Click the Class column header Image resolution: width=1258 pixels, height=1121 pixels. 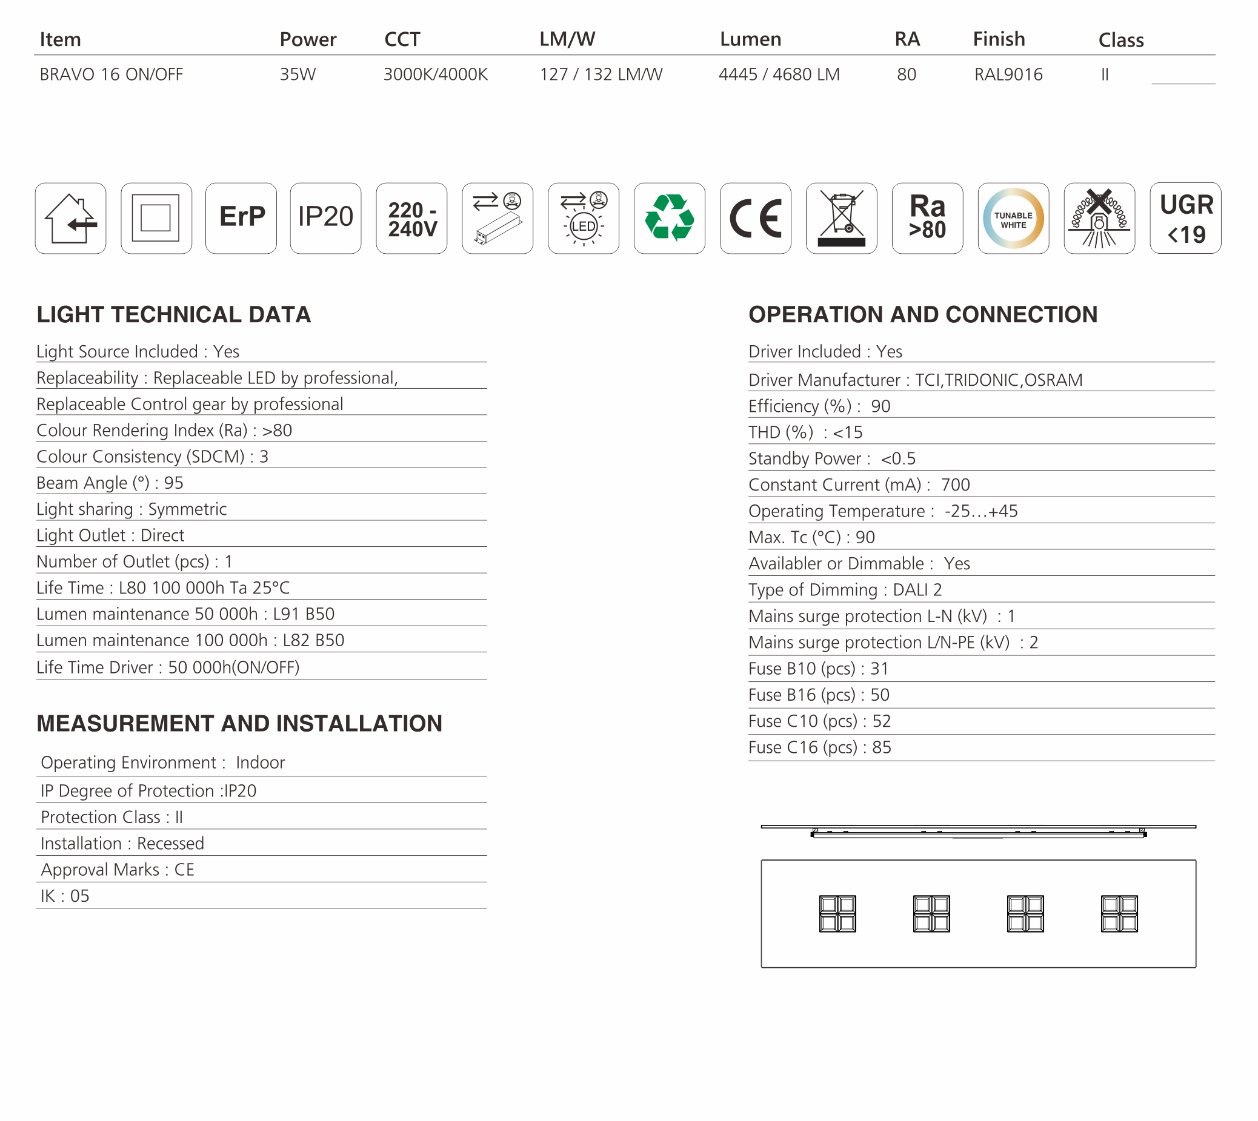pyautogui.click(x=1121, y=40)
